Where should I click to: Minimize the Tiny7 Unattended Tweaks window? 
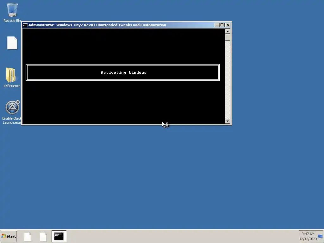point(216,25)
